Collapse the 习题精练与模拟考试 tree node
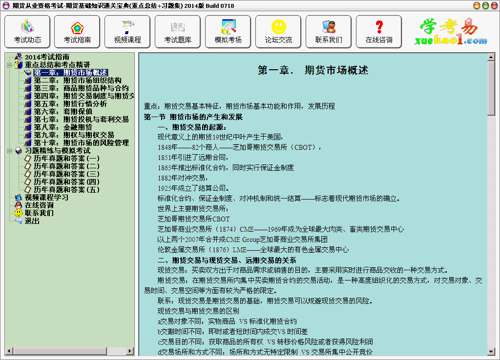Image resolution: width=500 pixels, height=360 pixels. [10, 151]
